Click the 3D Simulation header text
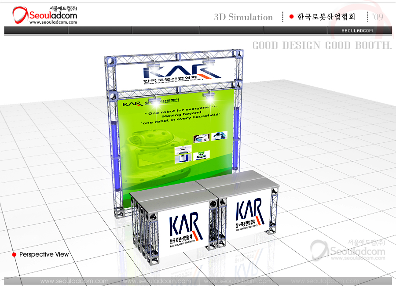396x286 pixels. click(x=243, y=17)
